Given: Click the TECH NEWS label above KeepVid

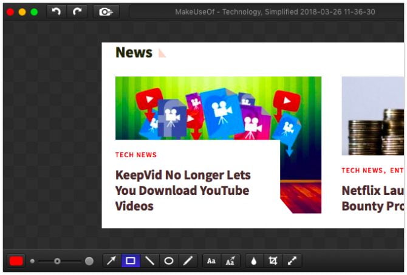Looking at the screenshot, I should coord(136,155).
